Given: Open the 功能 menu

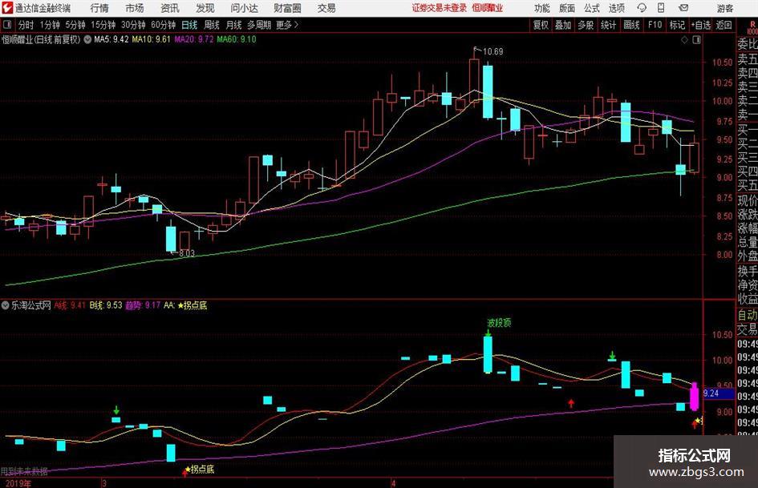Looking at the screenshot, I should point(542,8).
